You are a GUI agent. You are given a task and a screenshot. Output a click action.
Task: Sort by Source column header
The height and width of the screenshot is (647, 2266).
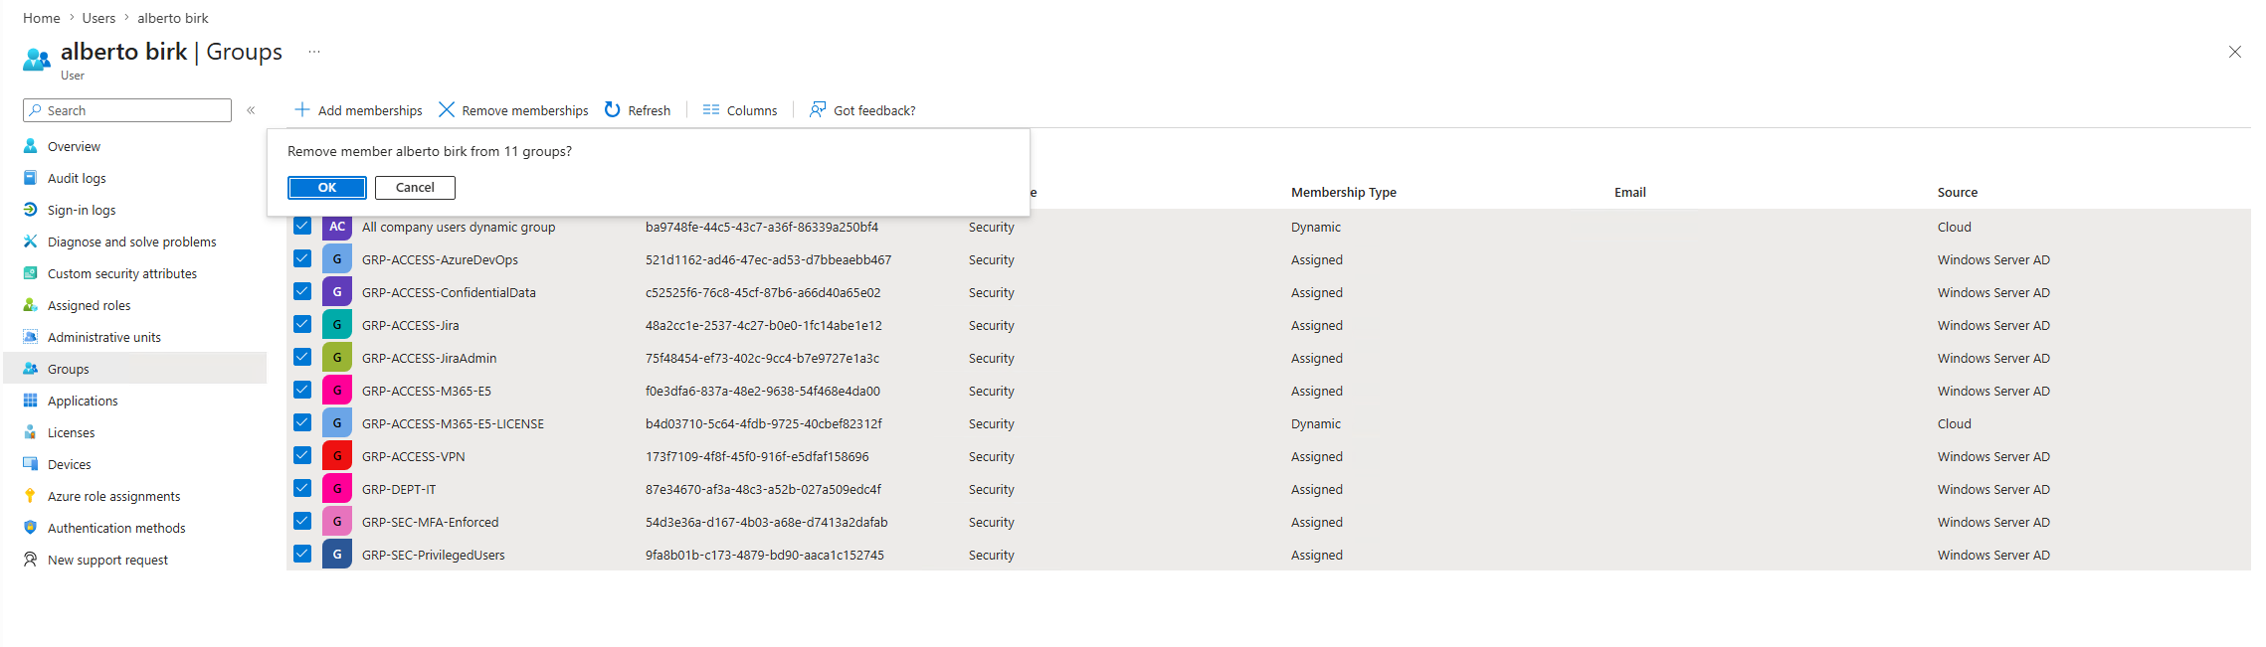[x=1957, y=192]
